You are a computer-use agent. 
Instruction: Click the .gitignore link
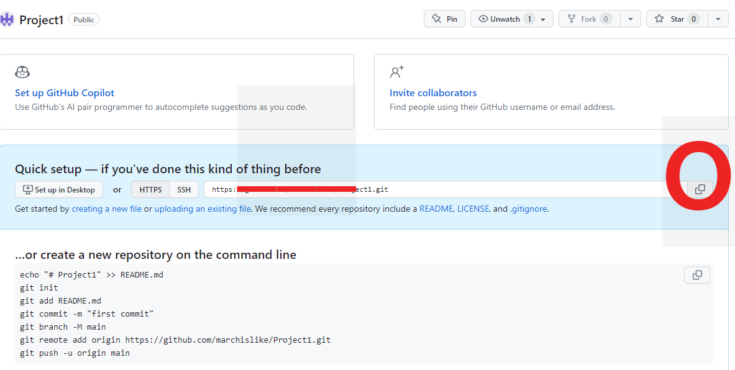click(x=528, y=209)
